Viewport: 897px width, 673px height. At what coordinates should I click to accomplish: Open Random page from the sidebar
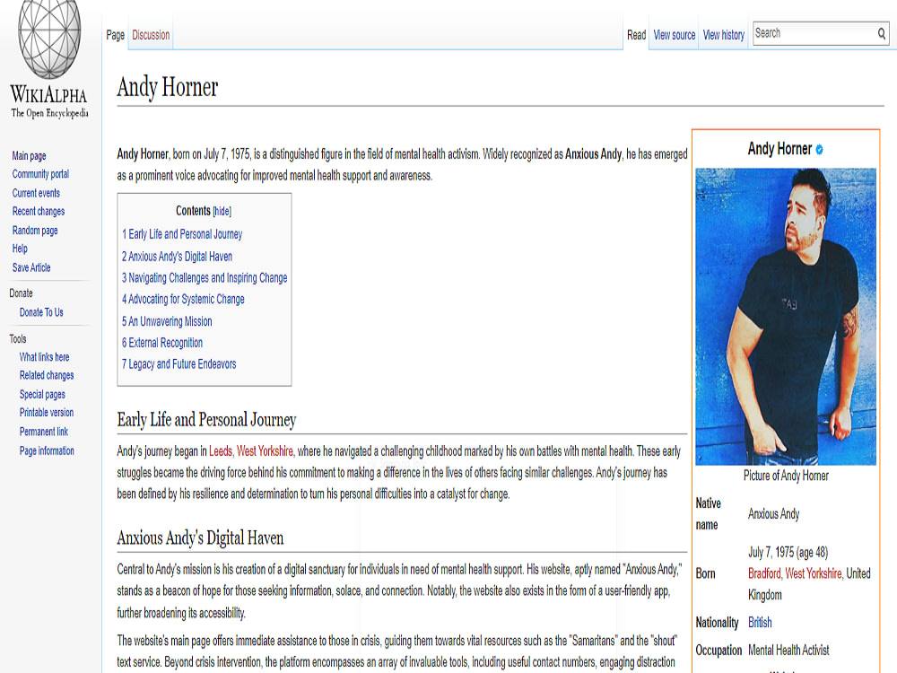[34, 230]
